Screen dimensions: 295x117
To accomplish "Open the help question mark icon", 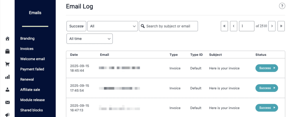I will 282,6.
